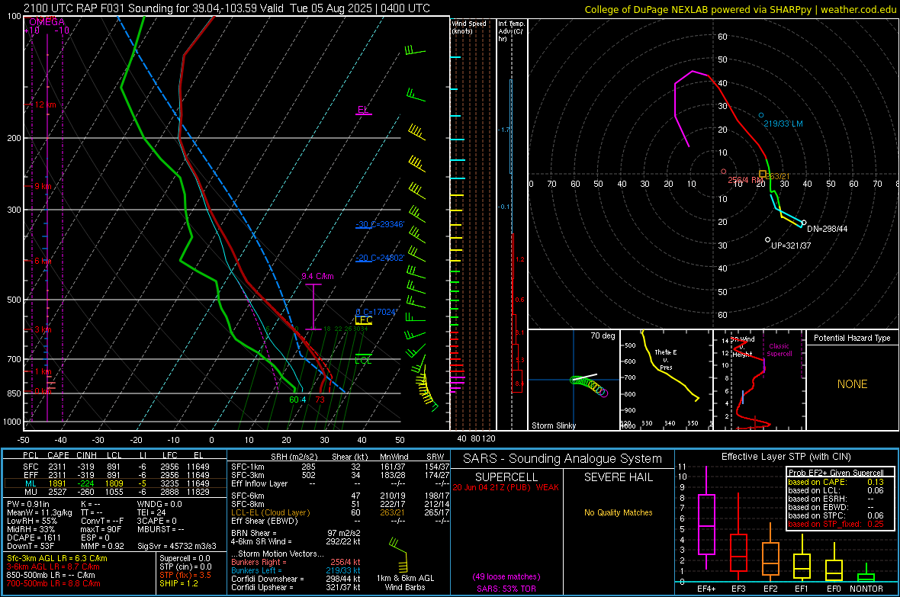Click the Effective Layer STP (with CIN) title
Viewport: 900px width, 597px height.
[786, 457]
